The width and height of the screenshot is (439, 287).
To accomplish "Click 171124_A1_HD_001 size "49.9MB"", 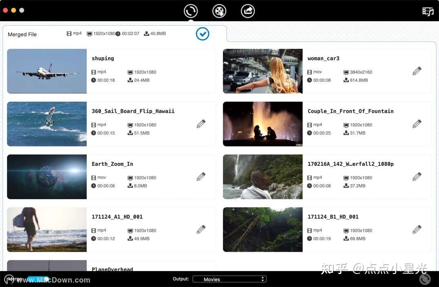I will tap(142, 239).
